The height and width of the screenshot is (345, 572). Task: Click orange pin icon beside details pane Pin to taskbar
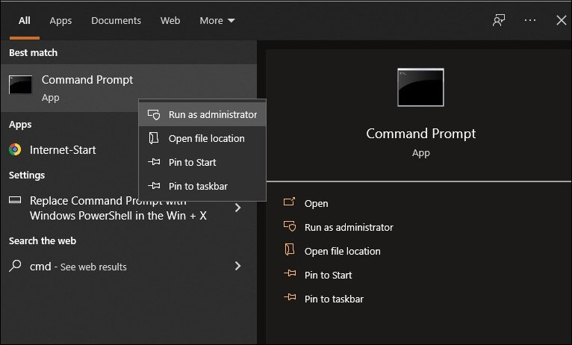290,297
